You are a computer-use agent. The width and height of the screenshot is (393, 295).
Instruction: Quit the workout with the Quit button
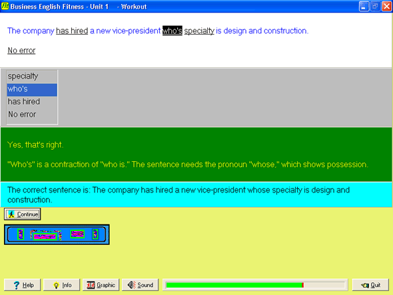(370, 285)
